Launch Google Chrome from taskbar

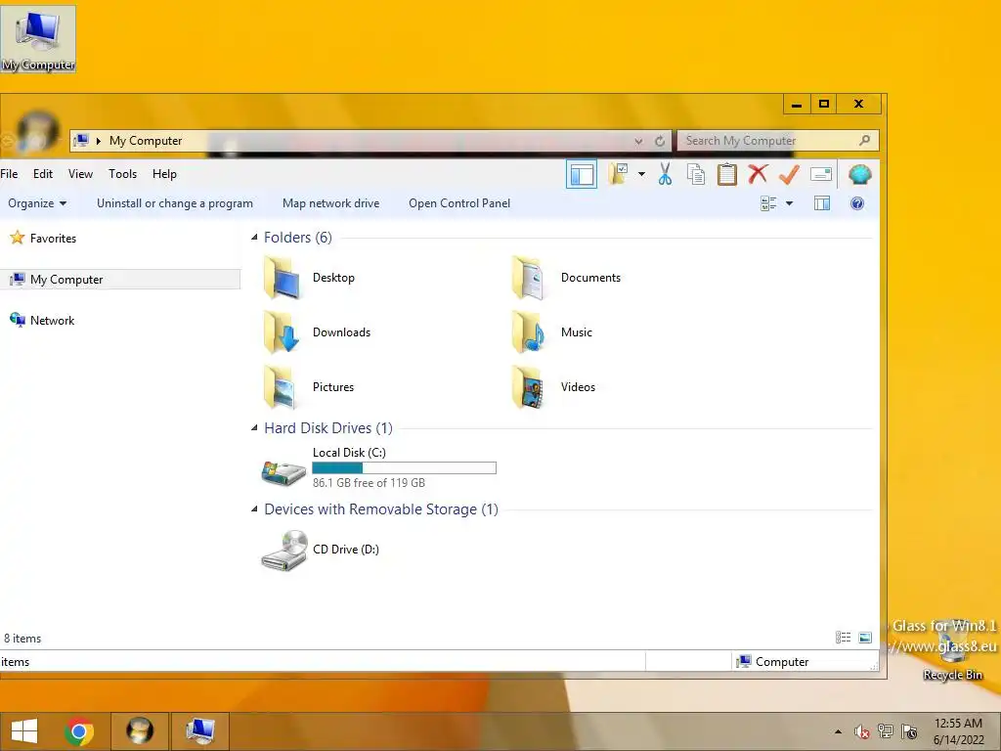point(78,731)
